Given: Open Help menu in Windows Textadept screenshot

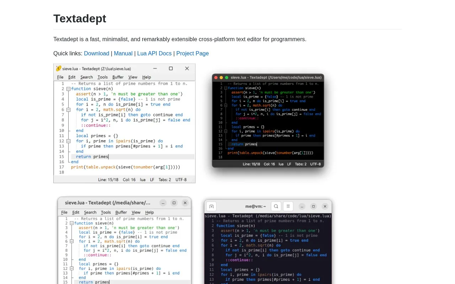Looking at the screenshot, I should [x=146, y=77].
